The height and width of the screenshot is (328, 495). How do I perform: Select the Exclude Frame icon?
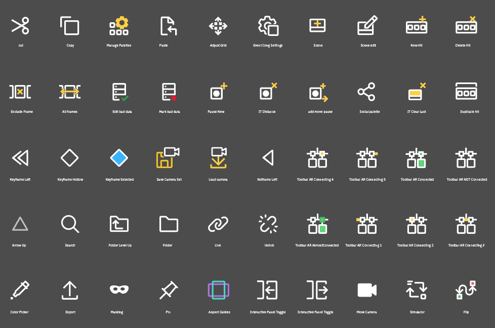coord(20,92)
